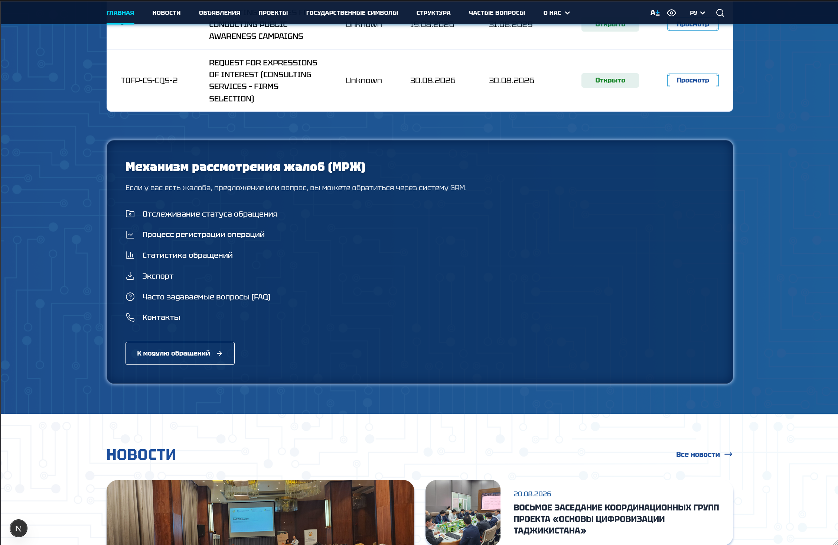
Task: Open the Контакты link
Action: tap(162, 317)
